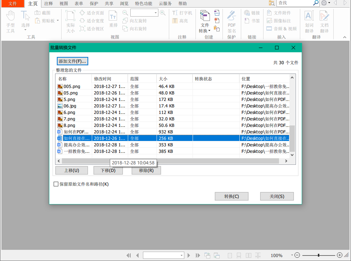
Task: Open the 高亮 highlight tool
Action: [x=179, y=21]
